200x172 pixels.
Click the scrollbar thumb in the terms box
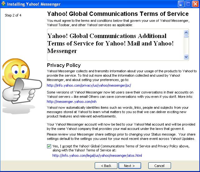click(x=186, y=36)
